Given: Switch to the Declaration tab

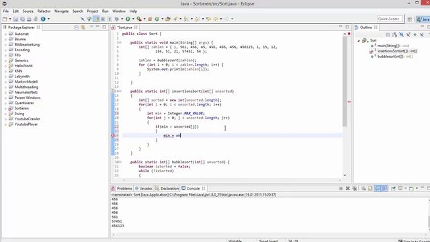Looking at the screenshot, I should click(x=167, y=188).
